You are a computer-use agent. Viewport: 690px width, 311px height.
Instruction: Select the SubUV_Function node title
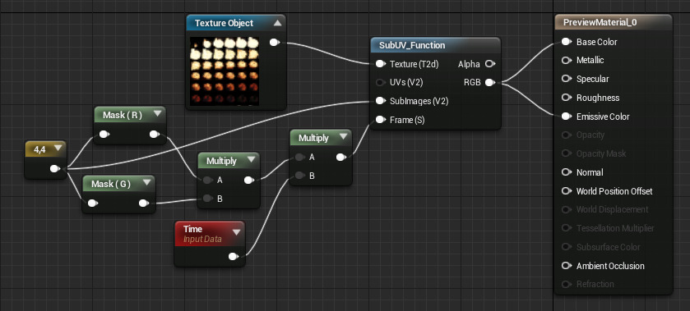coord(412,45)
